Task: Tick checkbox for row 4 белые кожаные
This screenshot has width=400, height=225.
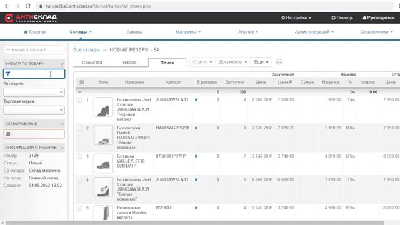Action: point(79,180)
